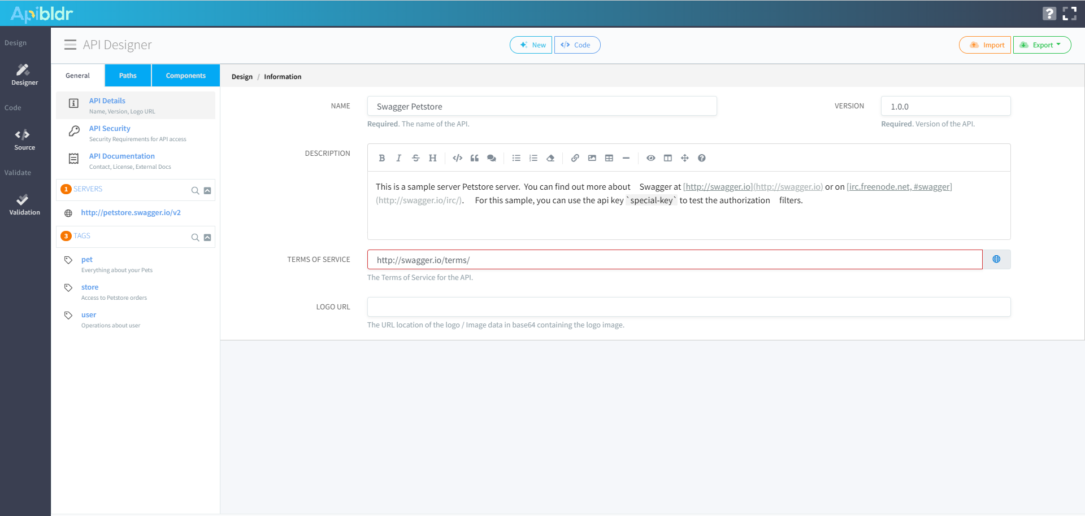Open the Validation sidebar section
This screenshot has width=1085, height=516.
(x=25, y=204)
